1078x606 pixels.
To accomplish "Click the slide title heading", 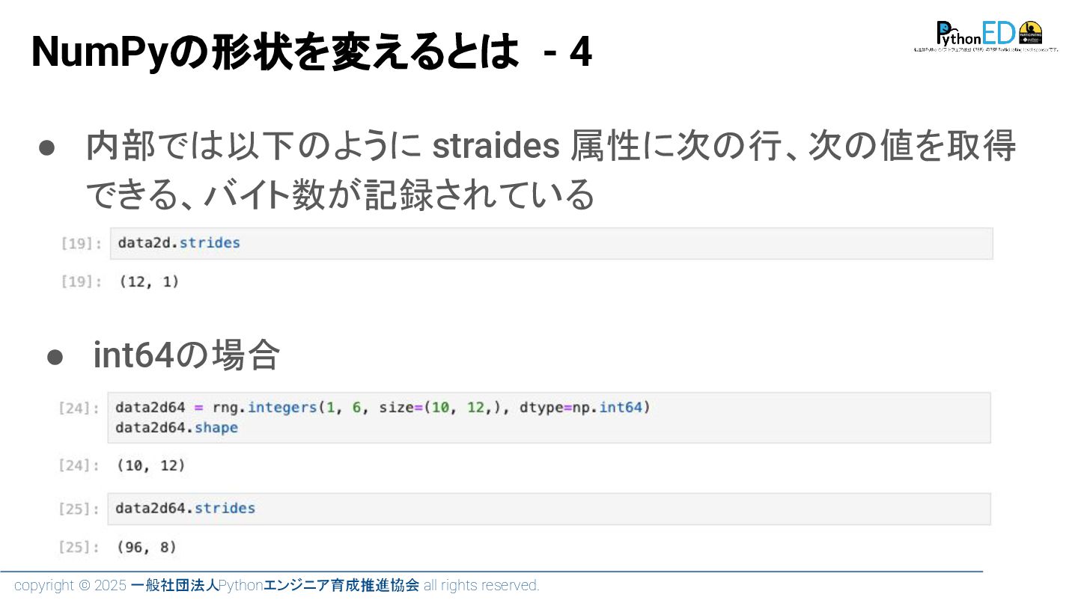I will click(x=311, y=52).
